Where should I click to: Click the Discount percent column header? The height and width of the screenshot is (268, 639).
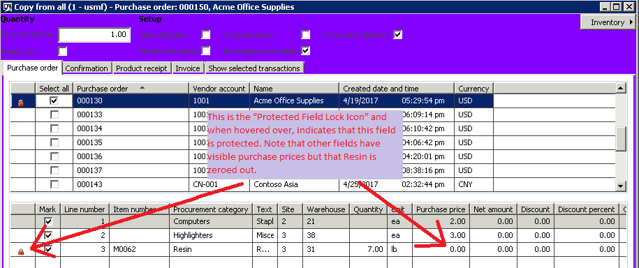coord(587,209)
